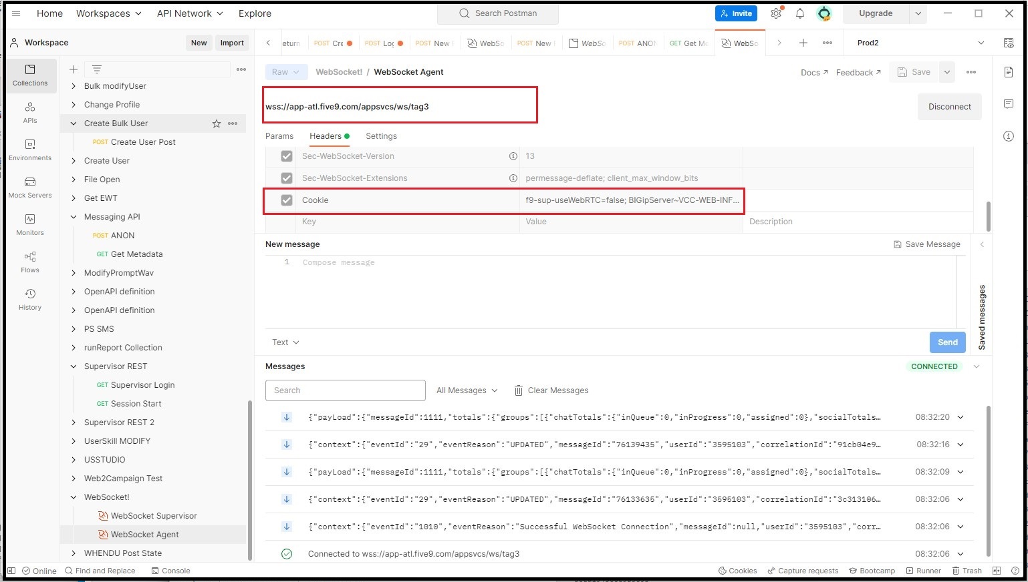Expand the Saved messages side panel
The width and height of the screenshot is (1028, 582).
click(x=982, y=244)
